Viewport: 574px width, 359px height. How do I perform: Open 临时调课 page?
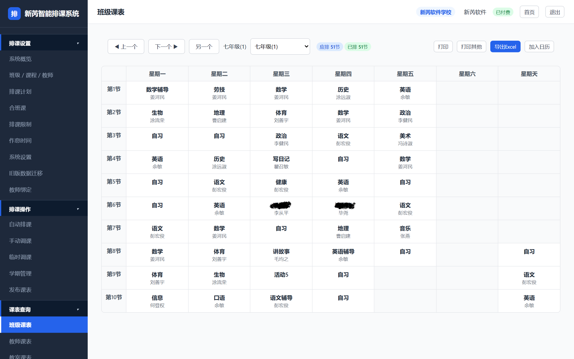(x=44, y=257)
